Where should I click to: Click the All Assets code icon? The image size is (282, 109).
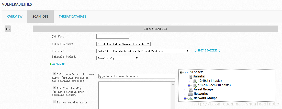coord(186,73)
